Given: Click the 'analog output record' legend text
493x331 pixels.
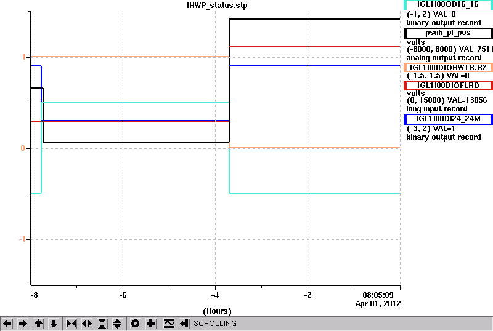Looking at the screenshot, I should click(444, 58).
